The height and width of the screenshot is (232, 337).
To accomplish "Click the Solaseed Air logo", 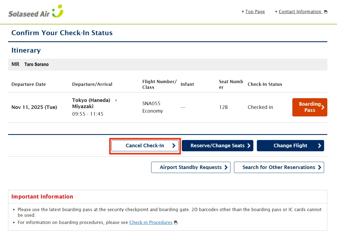I will coord(36,12).
